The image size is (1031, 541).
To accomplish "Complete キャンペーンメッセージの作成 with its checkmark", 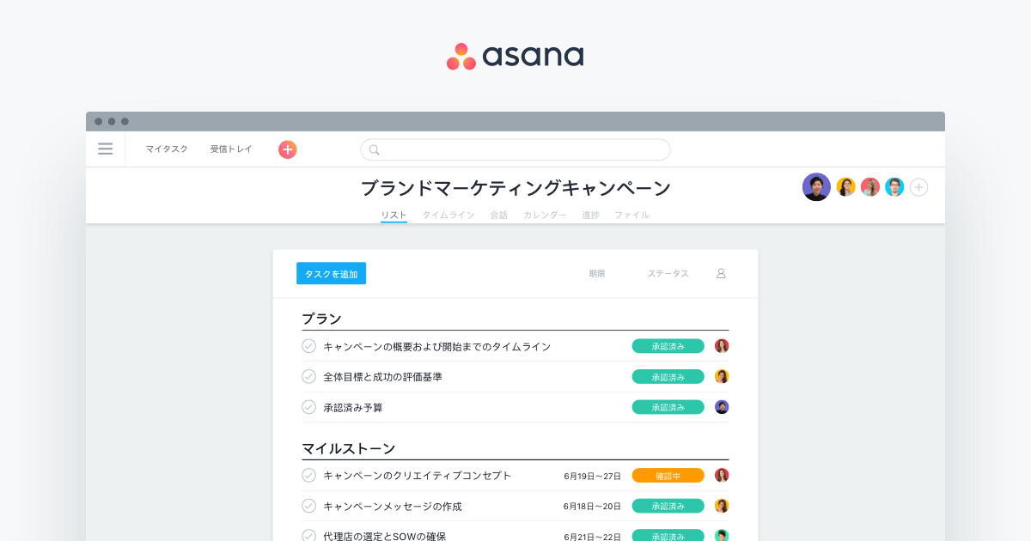I will tap(308, 506).
